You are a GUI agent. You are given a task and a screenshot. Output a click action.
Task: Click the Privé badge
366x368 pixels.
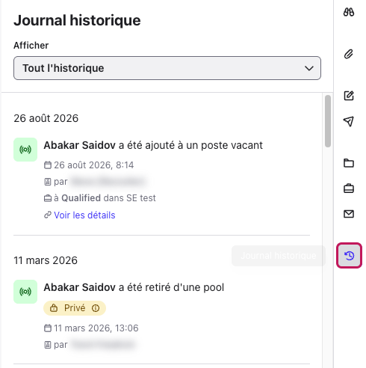tap(75, 308)
